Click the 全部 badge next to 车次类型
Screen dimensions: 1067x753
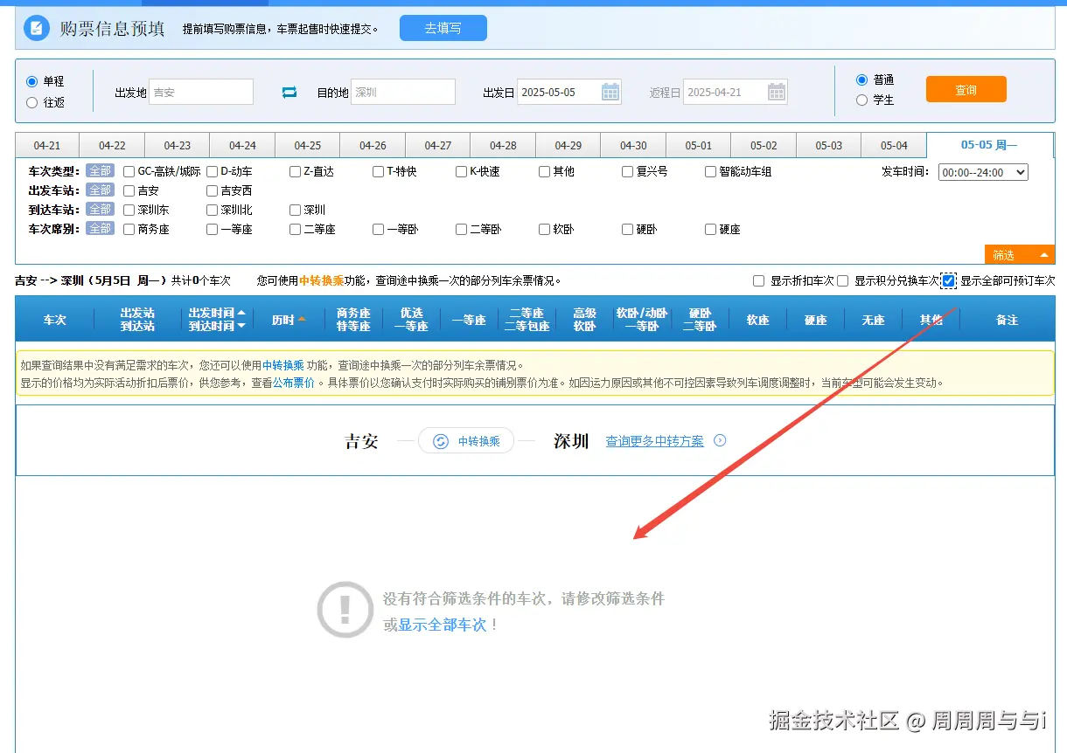pyautogui.click(x=100, y=171)
